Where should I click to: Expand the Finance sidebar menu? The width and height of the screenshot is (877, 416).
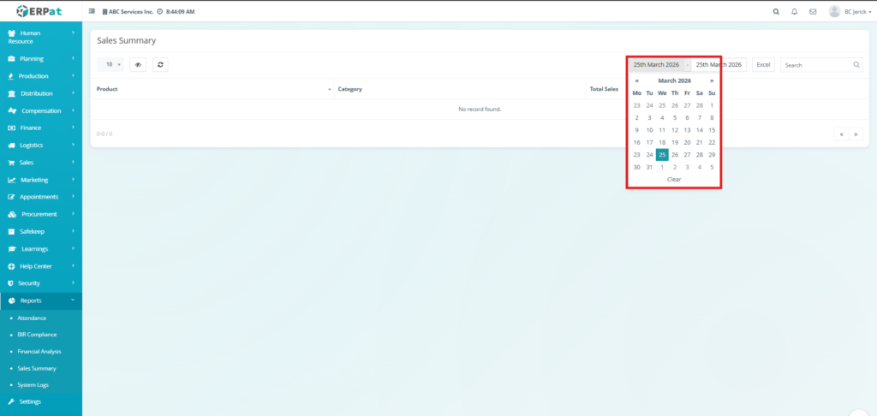point(41,128)
